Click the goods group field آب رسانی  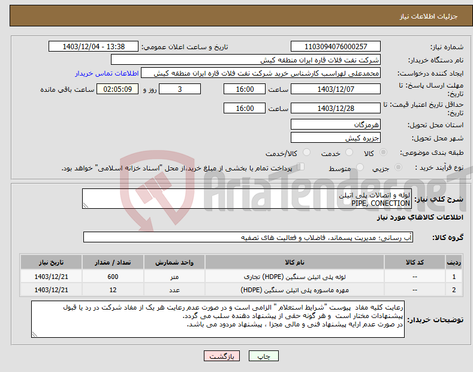point(248,238)
